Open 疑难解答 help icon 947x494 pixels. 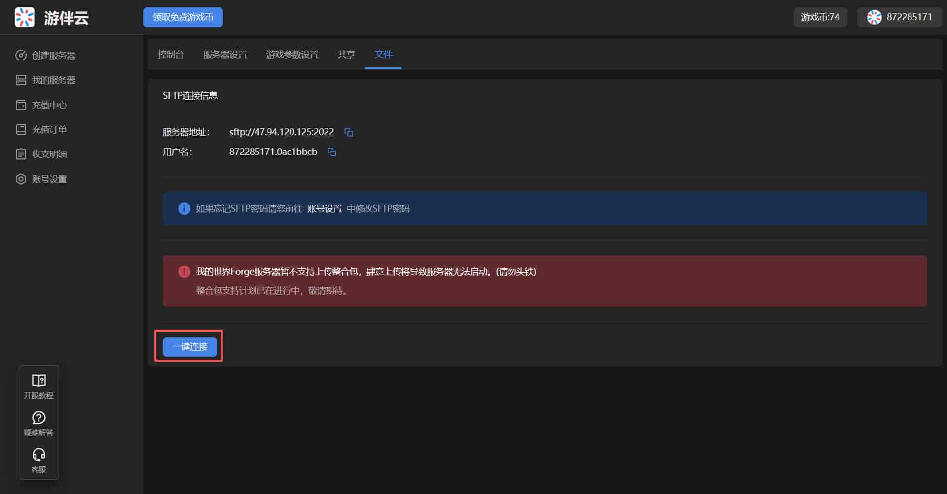[x=38, y=418]
